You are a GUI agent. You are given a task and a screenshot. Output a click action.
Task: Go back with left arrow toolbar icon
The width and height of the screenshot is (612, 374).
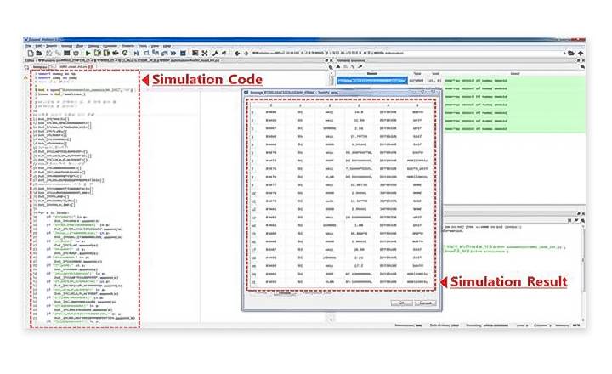238,53
